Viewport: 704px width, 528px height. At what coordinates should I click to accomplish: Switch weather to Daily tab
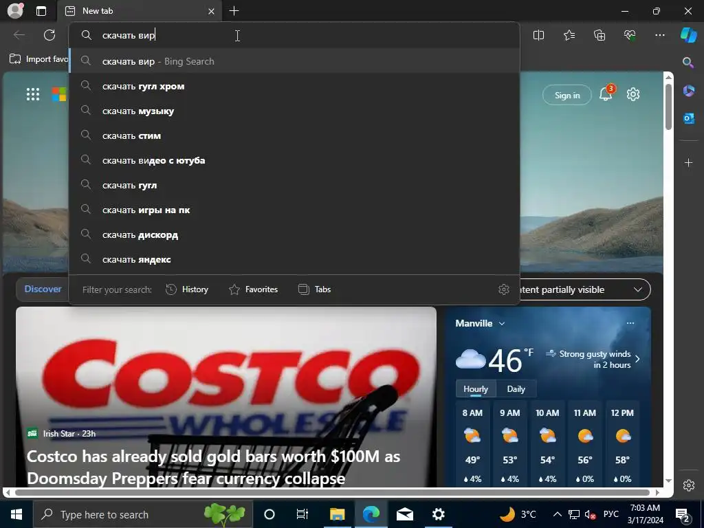coord(516,389)
